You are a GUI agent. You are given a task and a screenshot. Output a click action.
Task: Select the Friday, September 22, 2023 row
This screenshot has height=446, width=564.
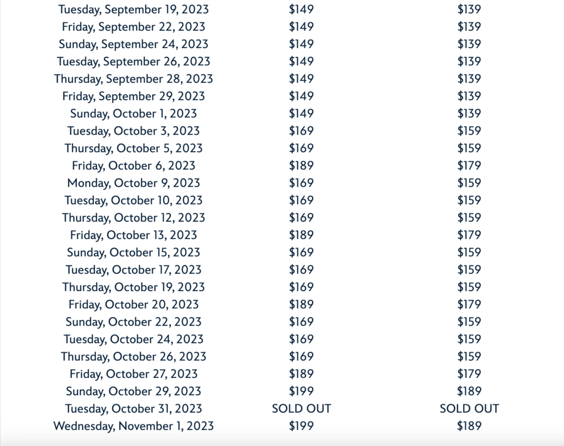133,27
